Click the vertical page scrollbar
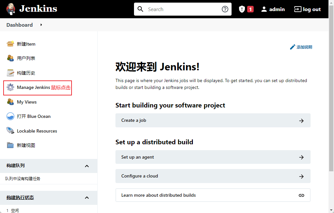This screenshot has width=334, height=213. tap(331, 88)
